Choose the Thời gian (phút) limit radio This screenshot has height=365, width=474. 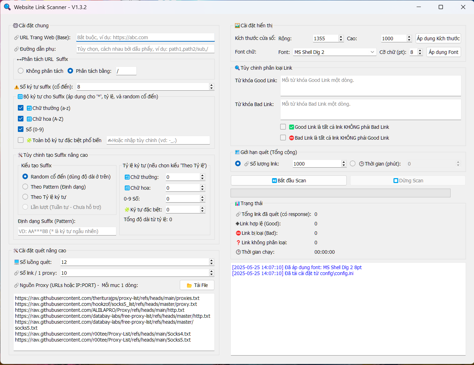click(x=353, y=163)
